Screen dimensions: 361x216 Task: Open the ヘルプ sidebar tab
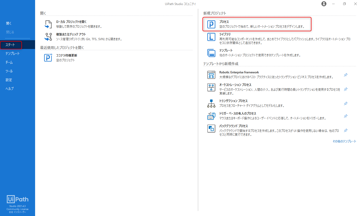pos(18,89)
